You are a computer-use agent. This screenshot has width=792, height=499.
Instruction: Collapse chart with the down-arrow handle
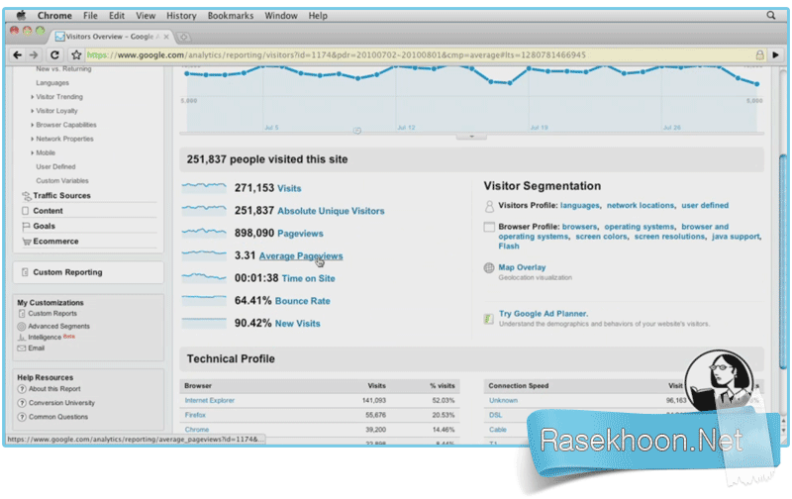click(471, 137)
